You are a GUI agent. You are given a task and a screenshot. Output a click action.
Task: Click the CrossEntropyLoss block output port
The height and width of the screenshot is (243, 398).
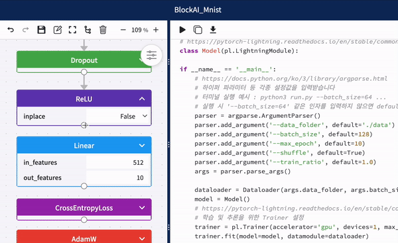[84, 220]
